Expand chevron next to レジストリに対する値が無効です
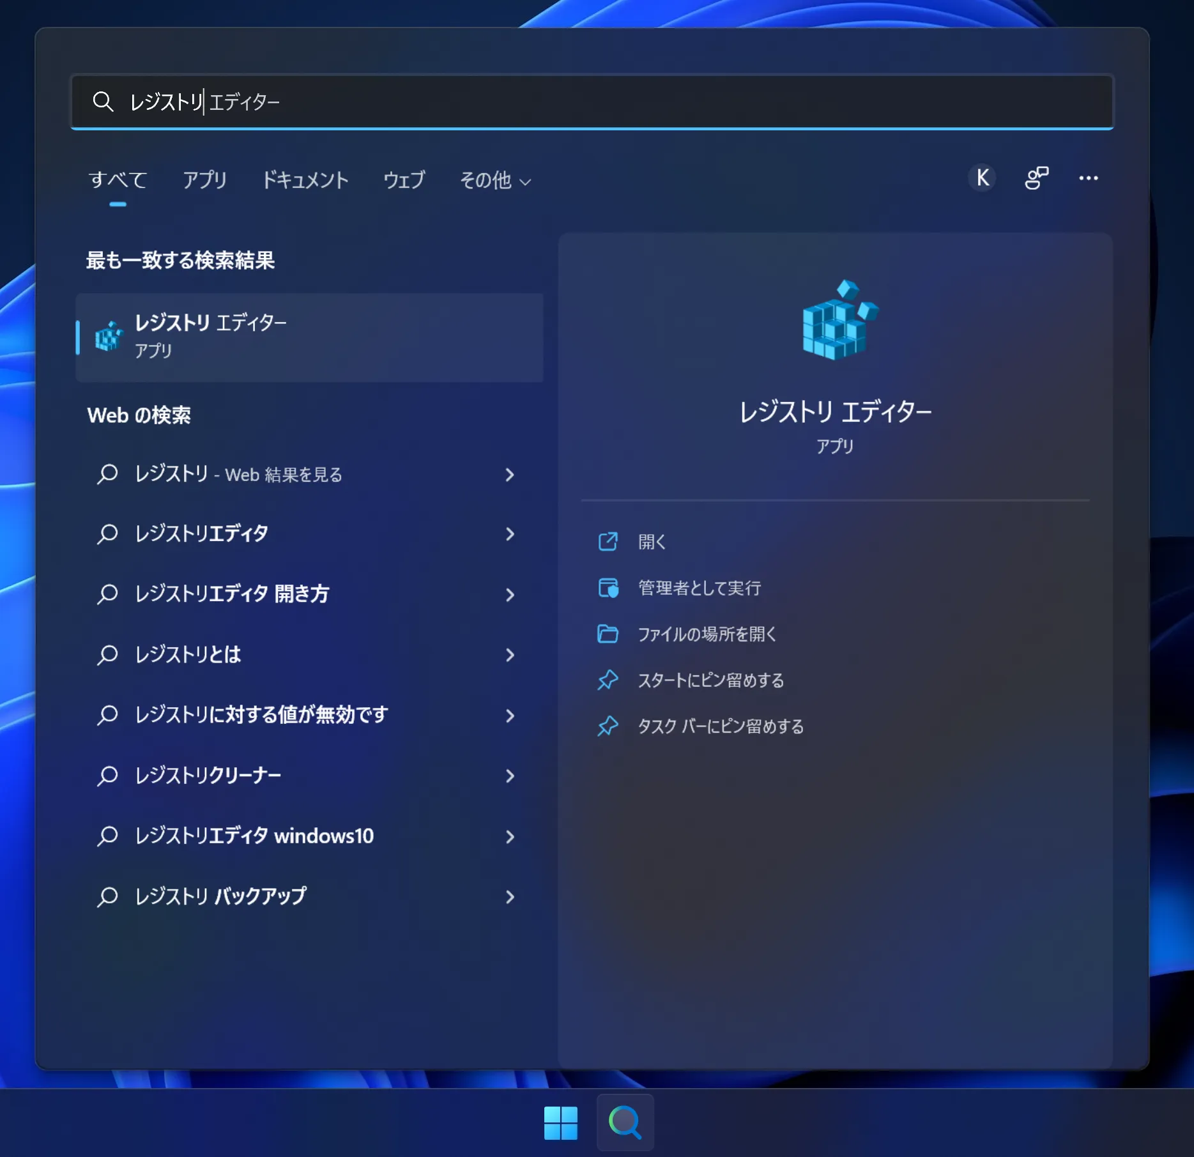Image resolution: width=1194 pixels, height=1157 pixels. click(x=510, y=716)
